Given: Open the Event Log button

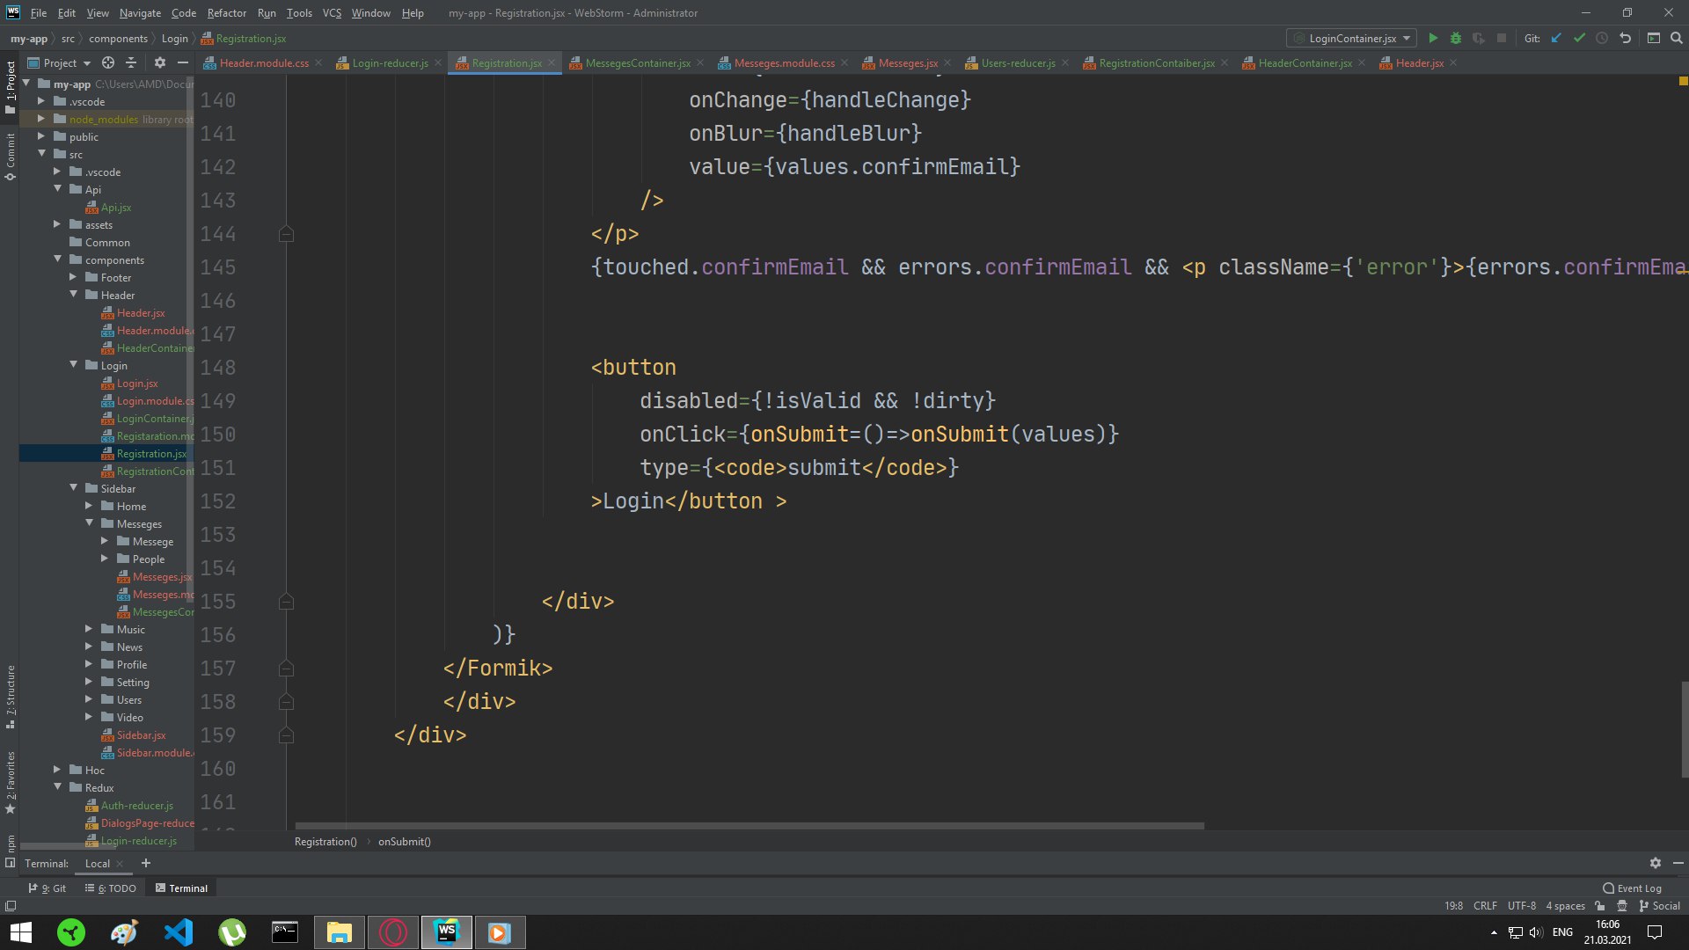Looking at the screenshot, I should coord(1632,888).
